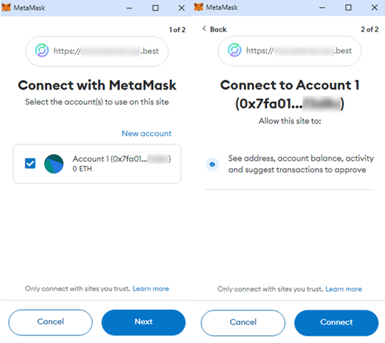Screen dimensions: 385x343
Task: Click the site logo icon in right URL pill
Action: tap(234, 51)
